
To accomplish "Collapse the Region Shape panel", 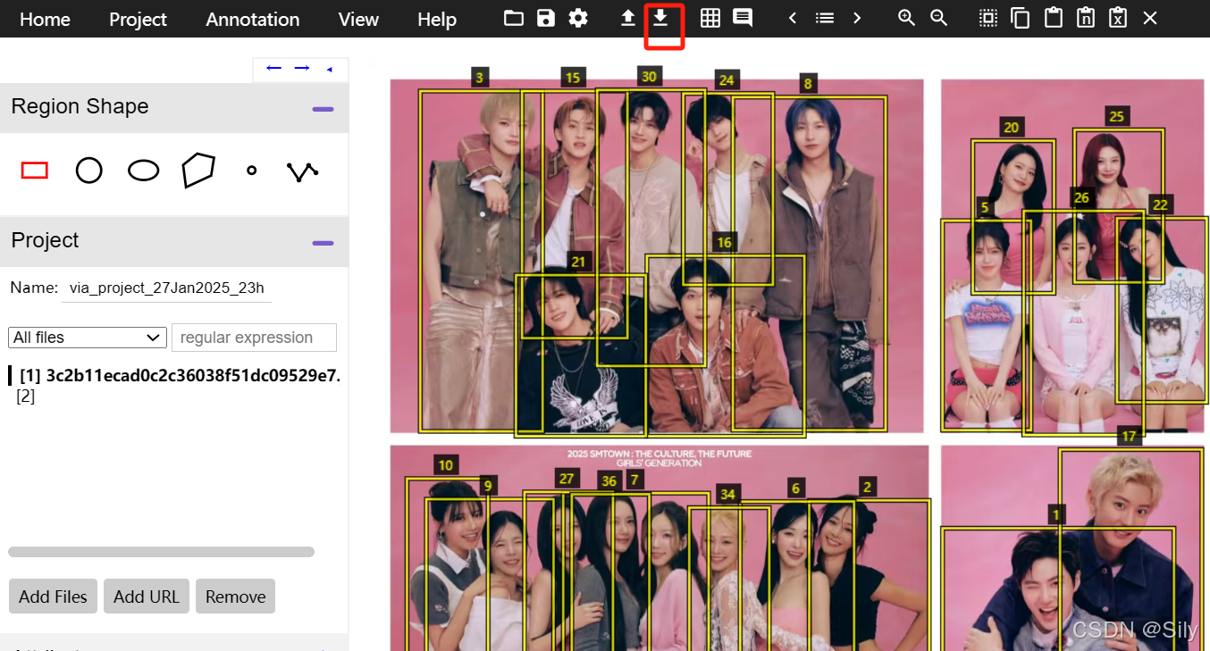I will (323, 109).
